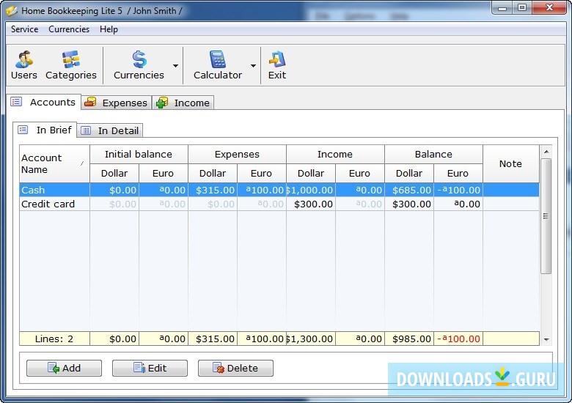
Task: Click the Income tab's green plus icon
Action: point(162,103)
